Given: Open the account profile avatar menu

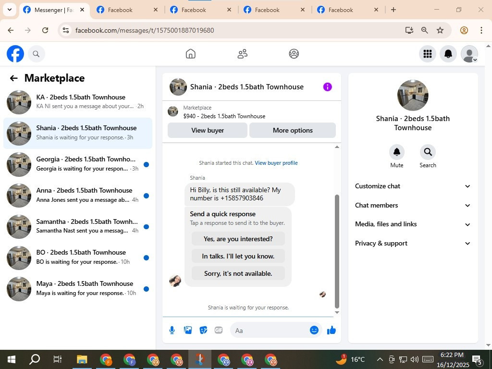Looking at the screenshot, I should tap(469, 54).
